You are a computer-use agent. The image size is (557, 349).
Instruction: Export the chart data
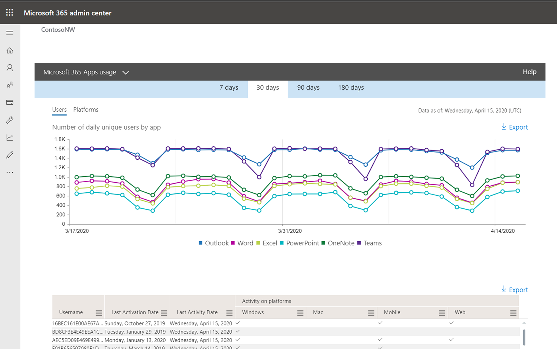click(514, 127)
